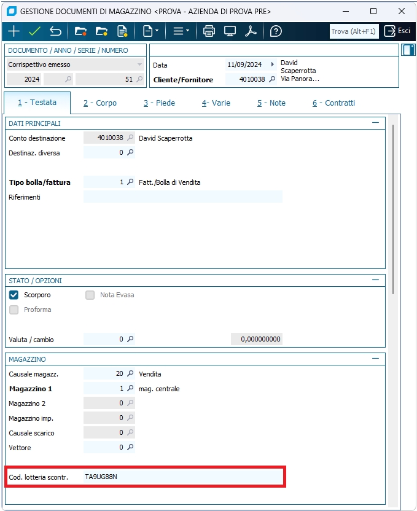Switch to the 6 - Contratti tab
This screenshot has width=417, height=511.
pos(333,103)
